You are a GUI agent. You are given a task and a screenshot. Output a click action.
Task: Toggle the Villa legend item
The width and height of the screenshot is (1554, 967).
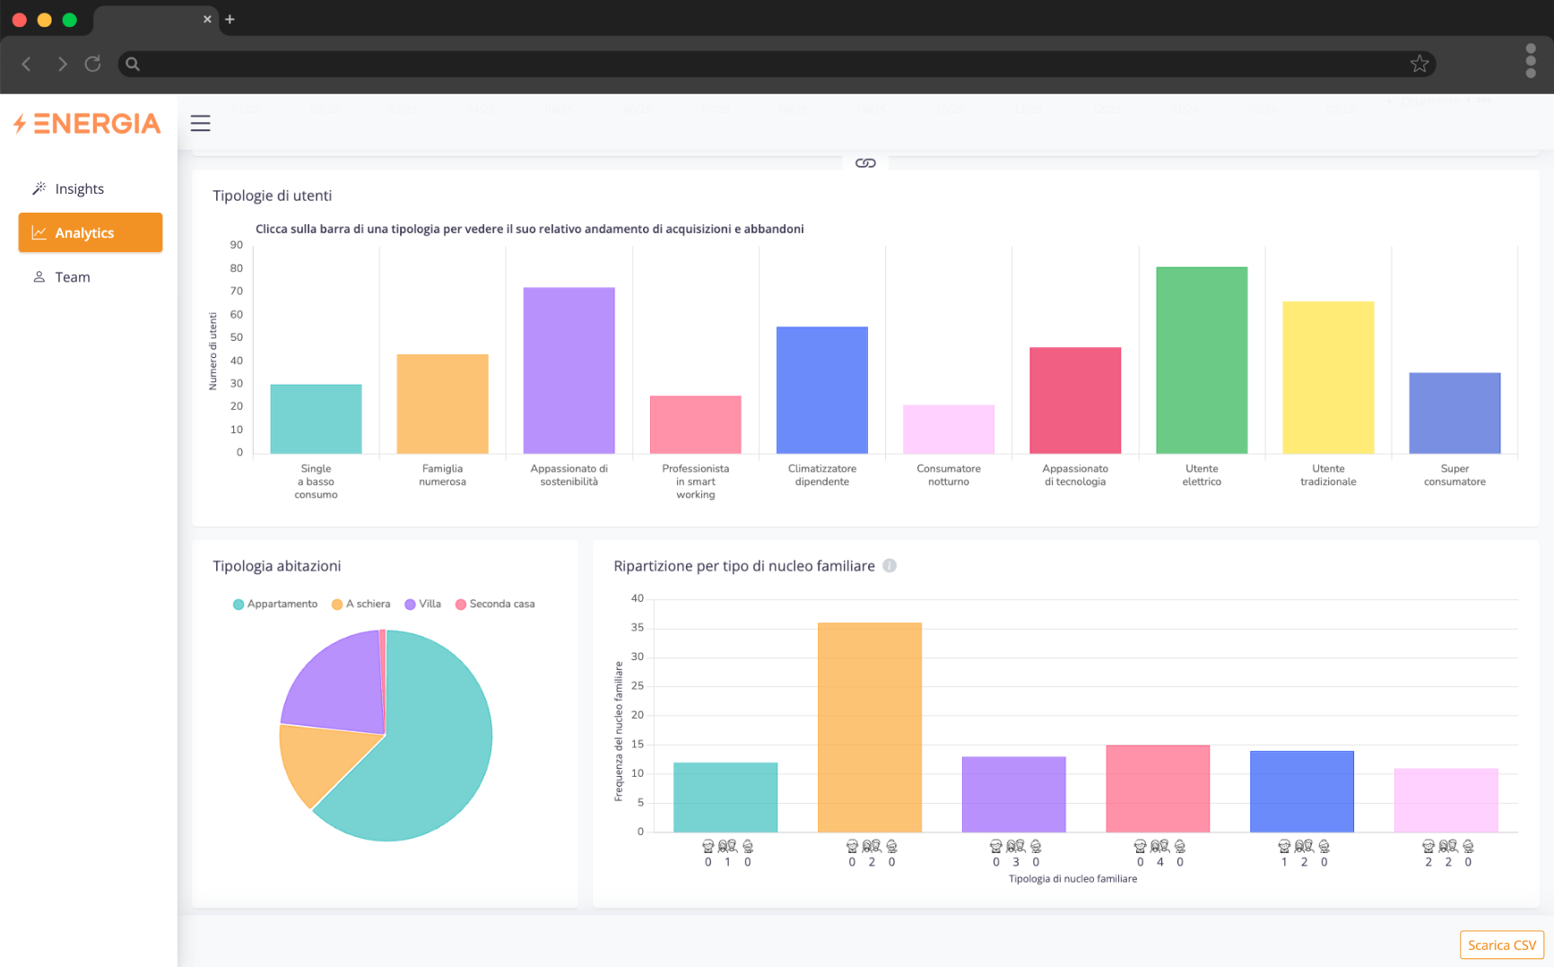[x=422, y=605]
